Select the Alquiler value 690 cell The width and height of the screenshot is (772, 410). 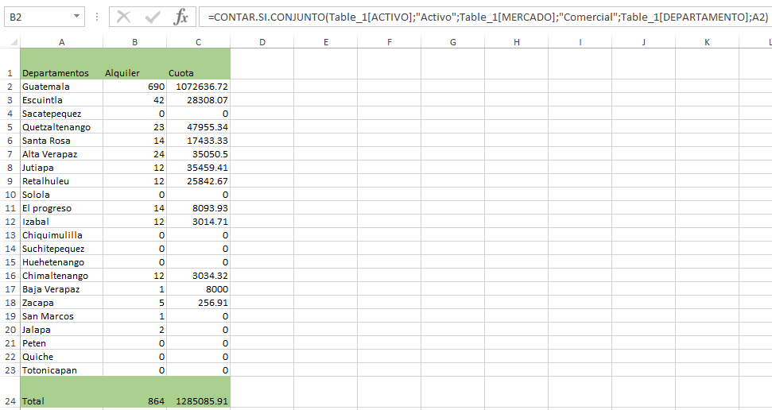coord(134,87)
